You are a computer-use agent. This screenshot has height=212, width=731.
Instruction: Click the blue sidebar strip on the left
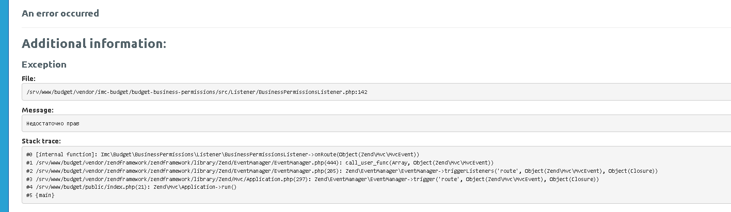(4, 106)
